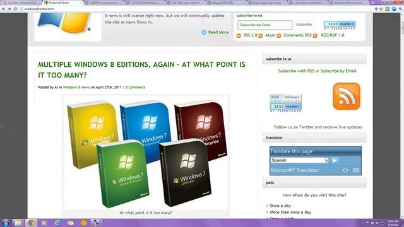Viewport: 404px width, 227px height.
Task: Open the Windows 8 News category link
Action: pyautogui.click(x=76, y=87)
